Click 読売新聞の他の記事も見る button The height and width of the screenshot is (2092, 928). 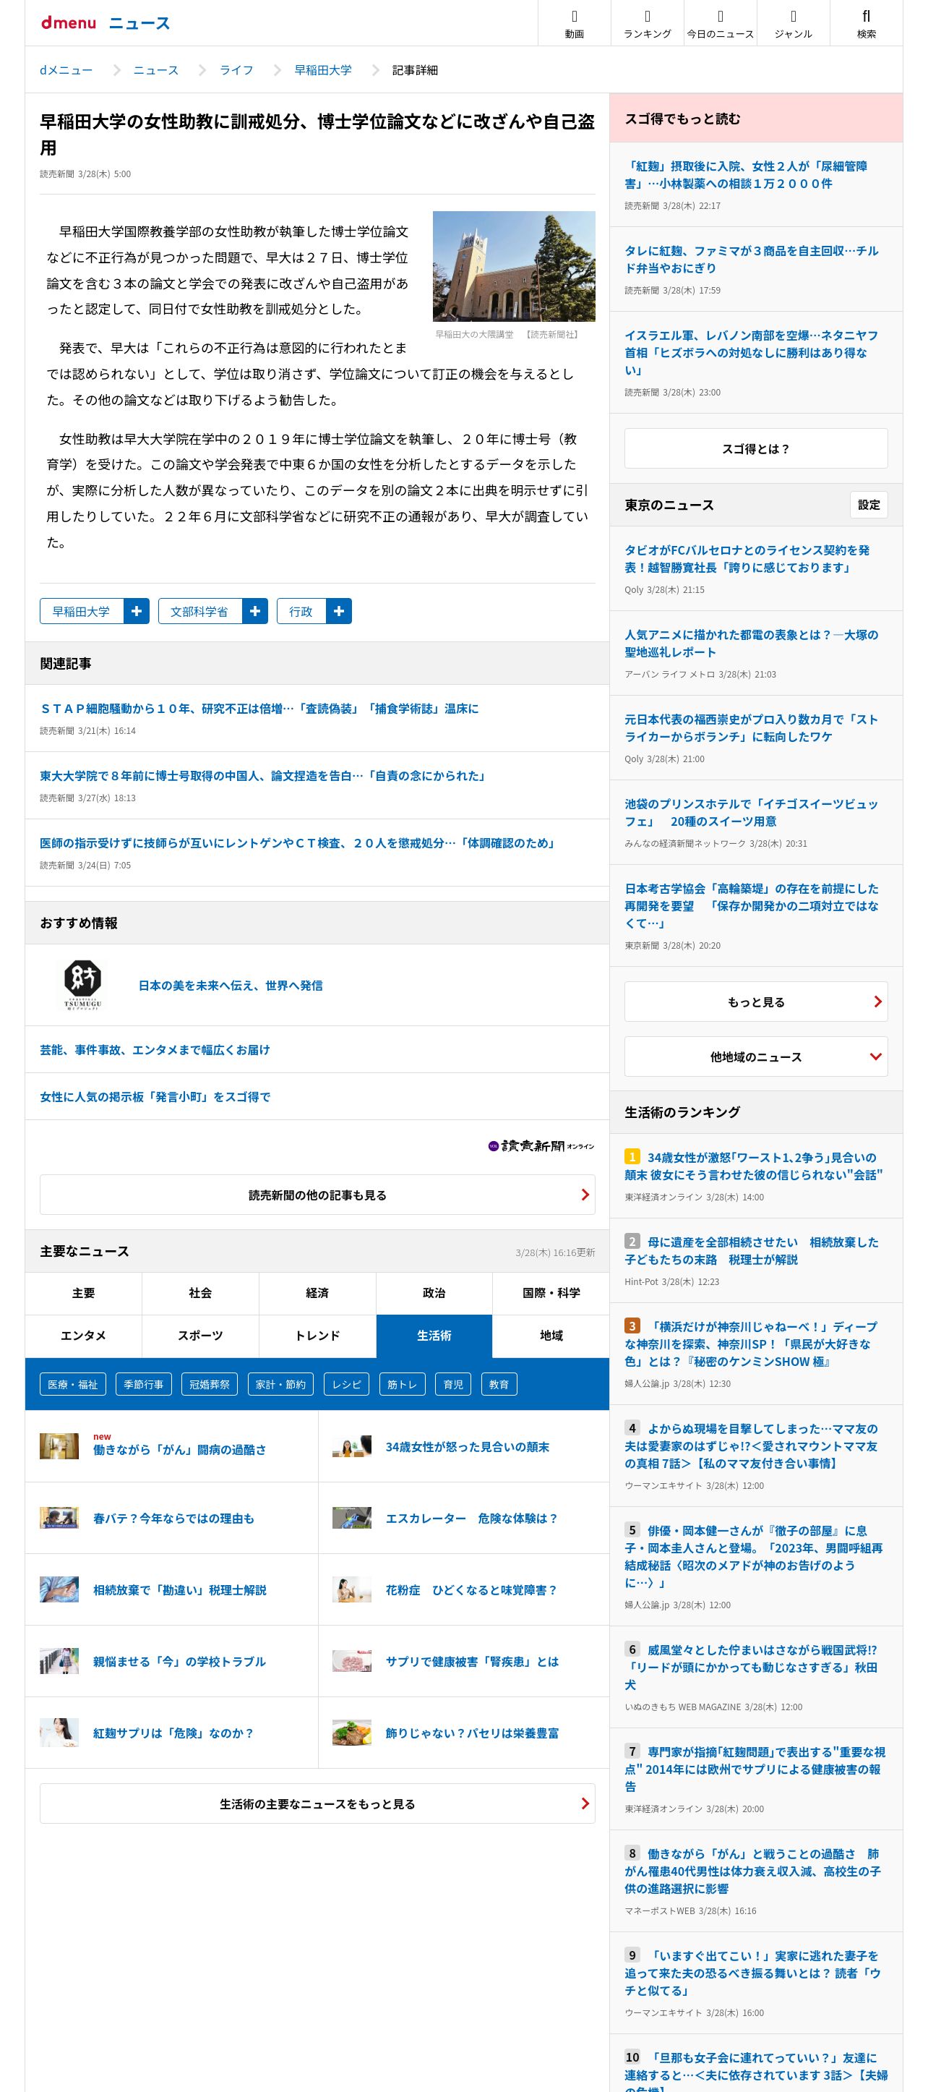[x=317, y=1195]
